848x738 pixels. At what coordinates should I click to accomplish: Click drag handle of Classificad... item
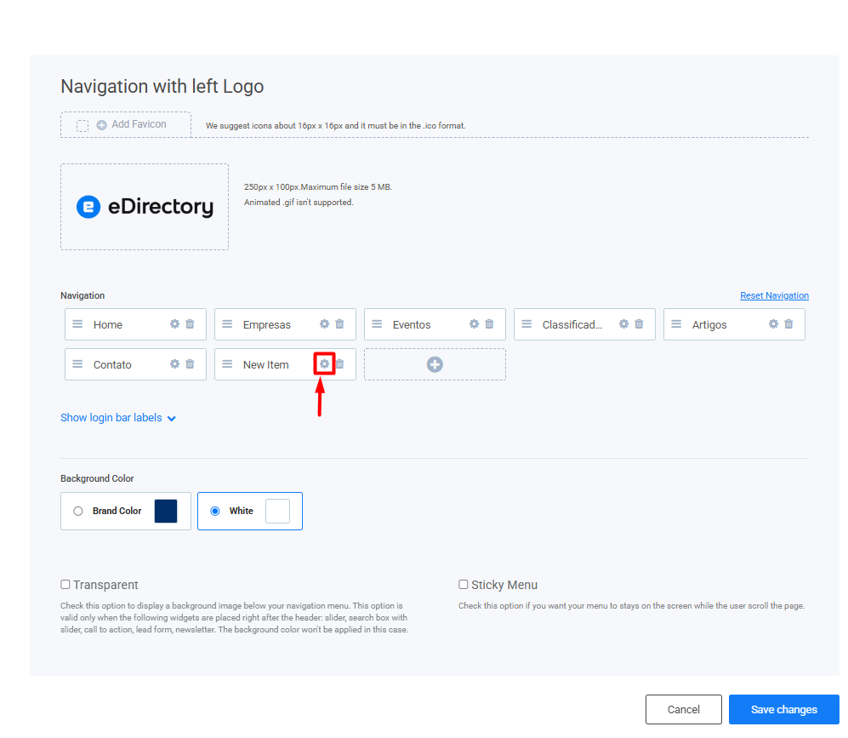tap(526, 324)
